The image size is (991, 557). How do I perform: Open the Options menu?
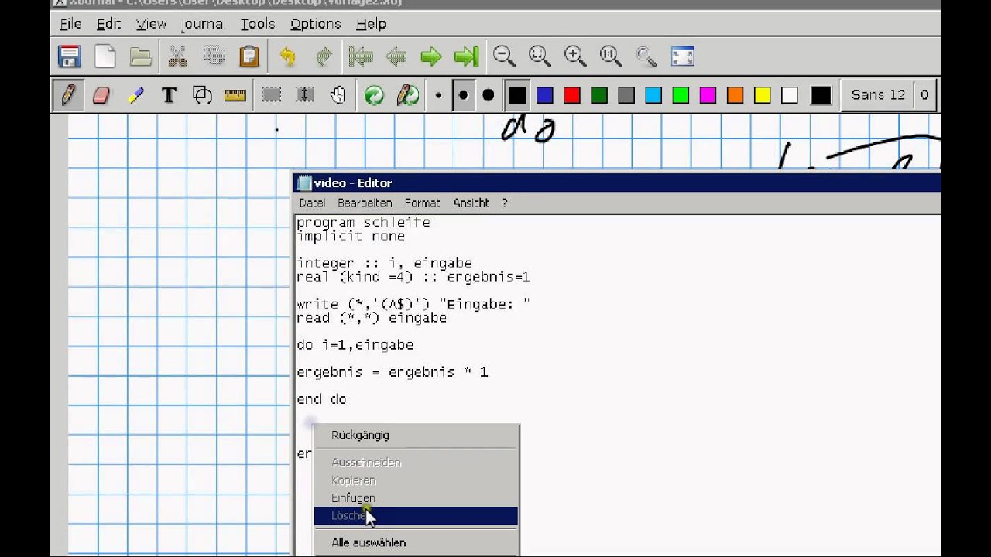click(x=316, y=24)
